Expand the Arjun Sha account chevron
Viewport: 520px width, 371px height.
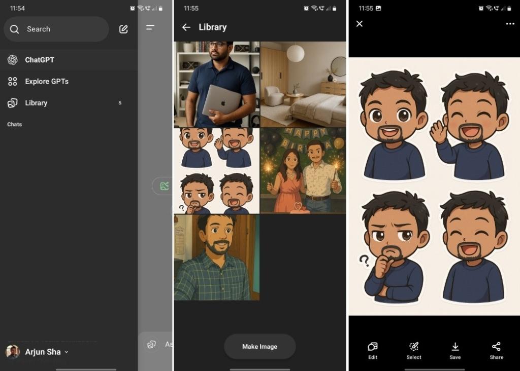[68, 352]
